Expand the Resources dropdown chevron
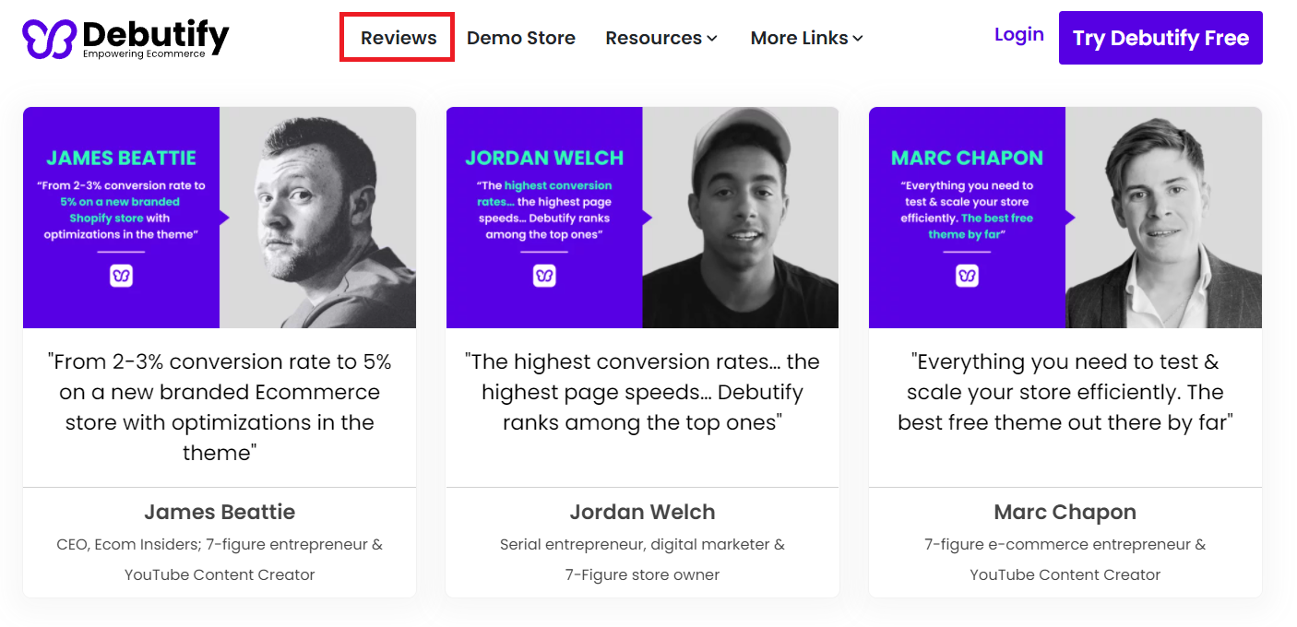 [712, 39]
